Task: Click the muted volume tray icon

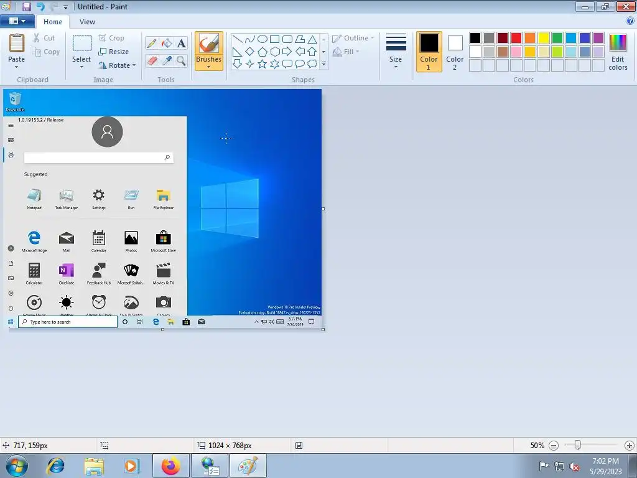Action: tap(574, 467)
